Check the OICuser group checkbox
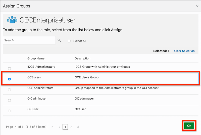The width and height of the screenshot is (201, 135). [x=10, y=111]
